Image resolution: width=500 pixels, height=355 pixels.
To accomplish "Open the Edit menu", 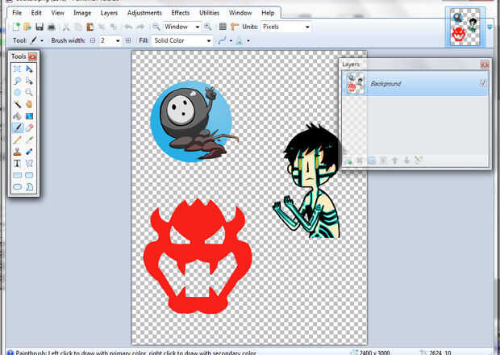I will click(36, 13).
